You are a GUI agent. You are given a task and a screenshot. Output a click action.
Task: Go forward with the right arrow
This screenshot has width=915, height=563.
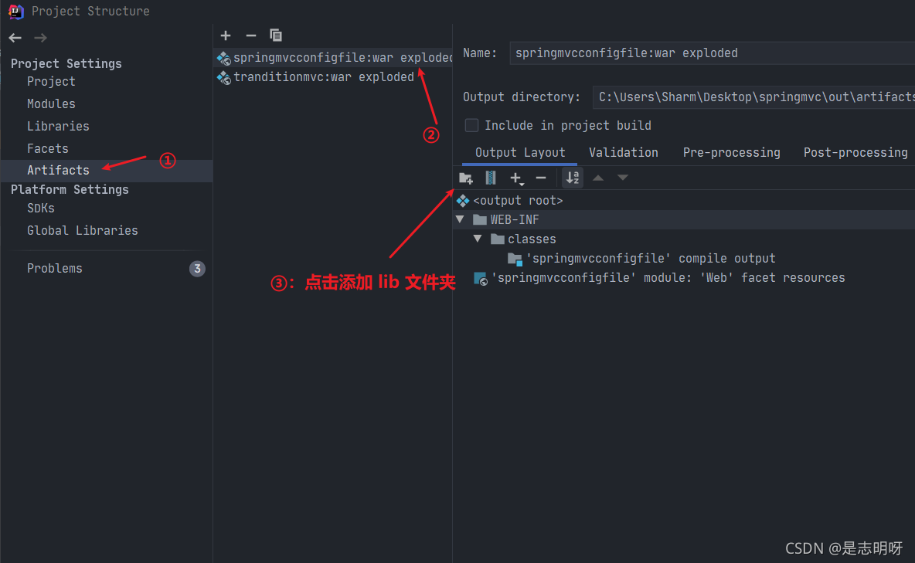(x=40, y=38)
